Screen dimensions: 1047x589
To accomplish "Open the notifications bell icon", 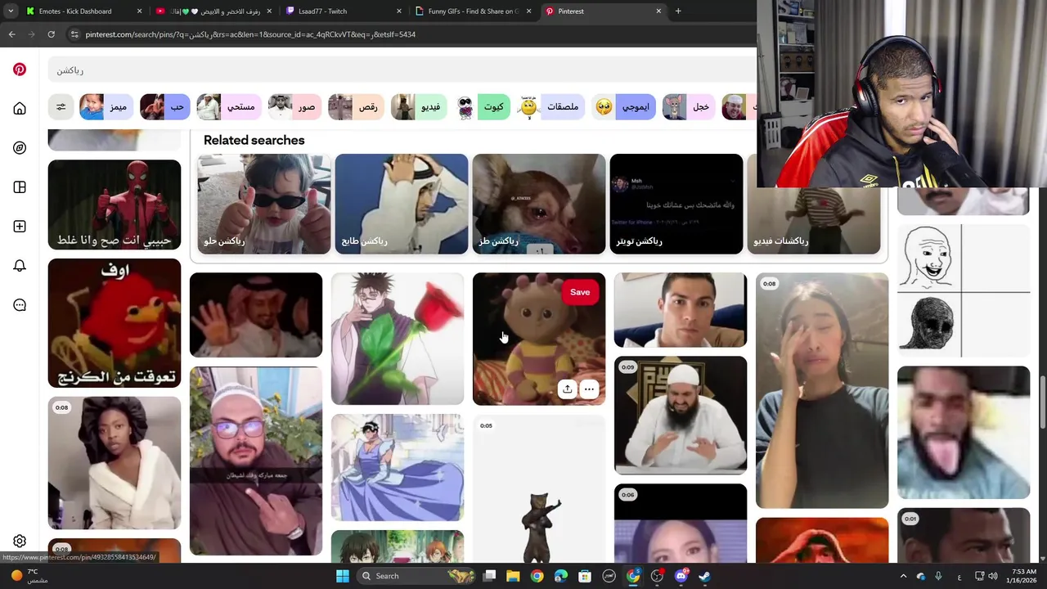I will (x=20, y=266).
